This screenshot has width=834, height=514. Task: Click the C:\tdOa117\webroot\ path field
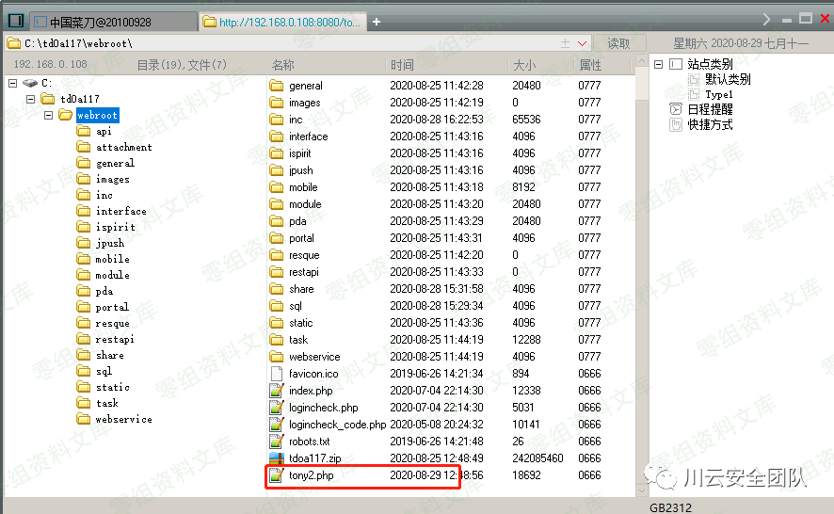(282, 43)
